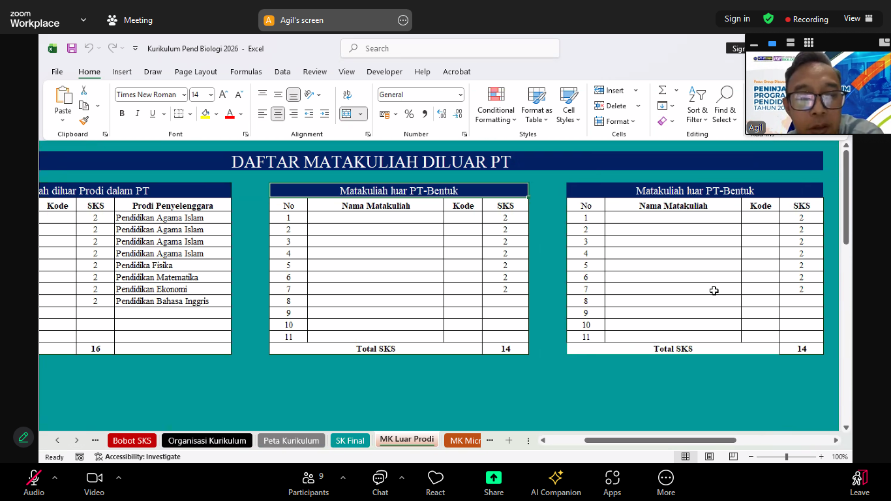
Task: Click Increase Font Size icon
Action: [223, 95]
